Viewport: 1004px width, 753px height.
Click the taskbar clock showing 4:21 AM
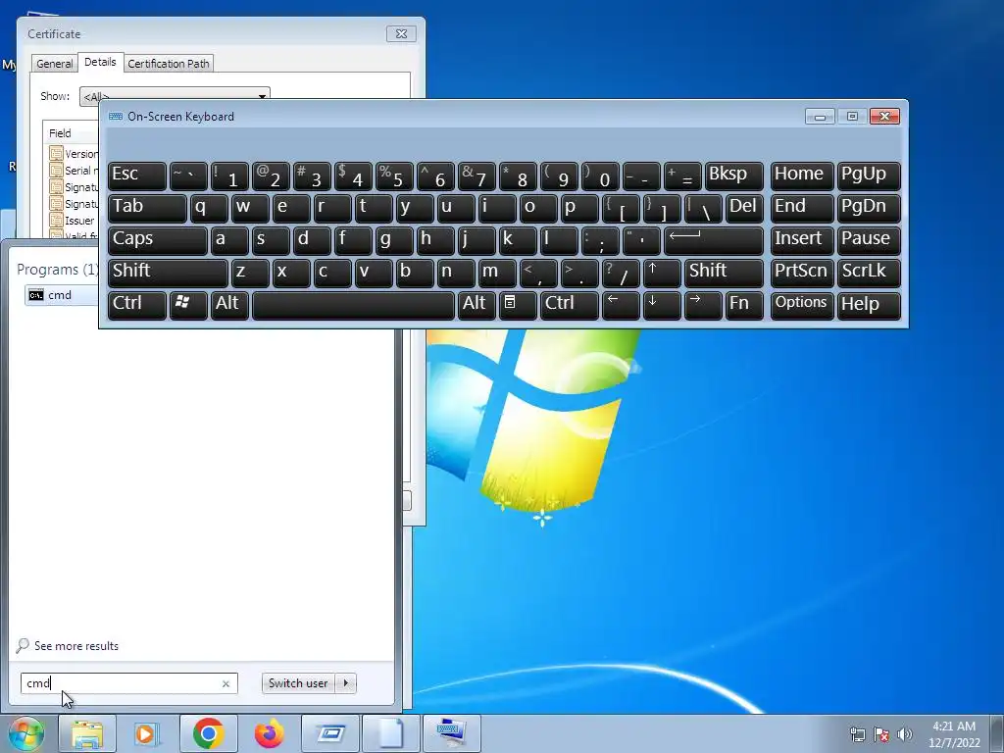pyautogui.click(x=954, y=734)
